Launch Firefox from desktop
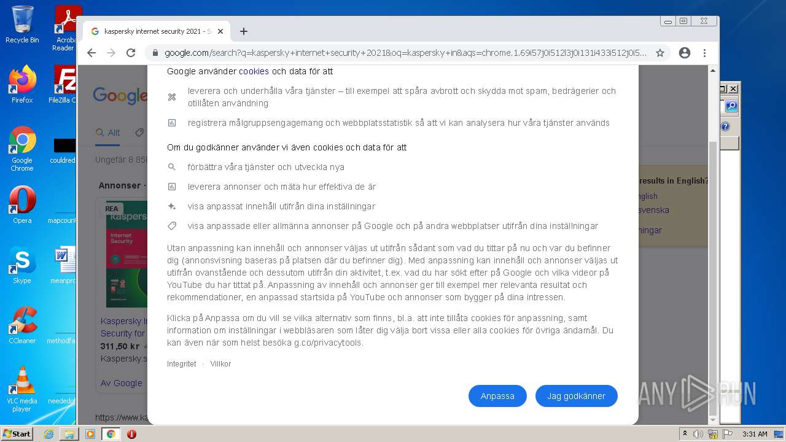Screen dimensions: 786x442 click(22, 84)
